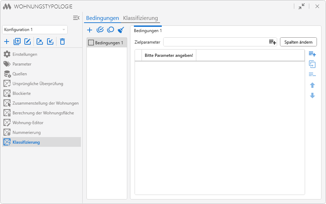The image size is (326, 204).
Task: Deselect all conditions with empty-circle icon
Action: (x=111, y=30)
